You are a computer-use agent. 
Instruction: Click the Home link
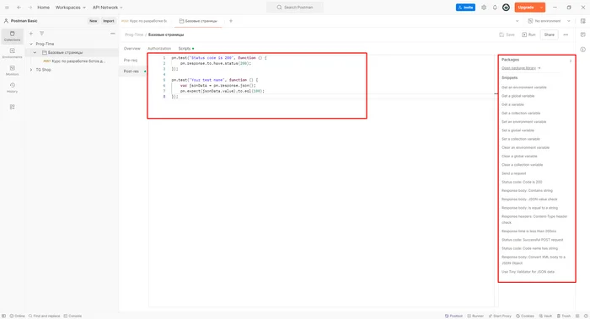click(x=43, y=8)
